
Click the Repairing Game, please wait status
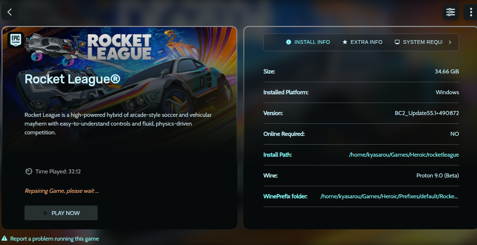tap(62, 191)
